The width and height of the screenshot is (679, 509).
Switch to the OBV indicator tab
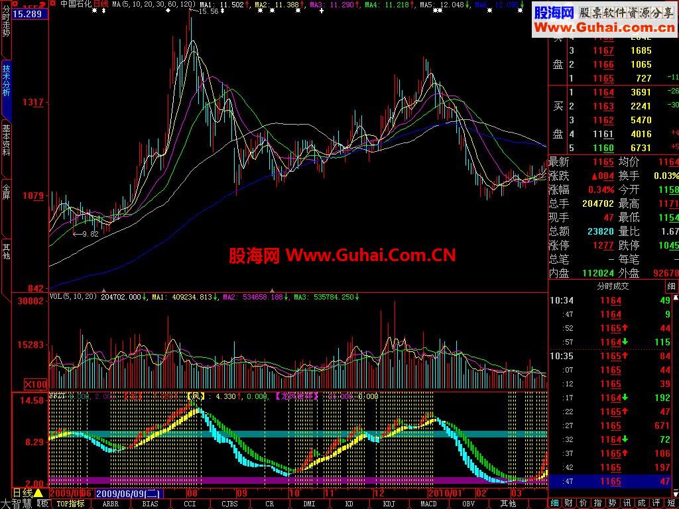(x=469, y=504)
